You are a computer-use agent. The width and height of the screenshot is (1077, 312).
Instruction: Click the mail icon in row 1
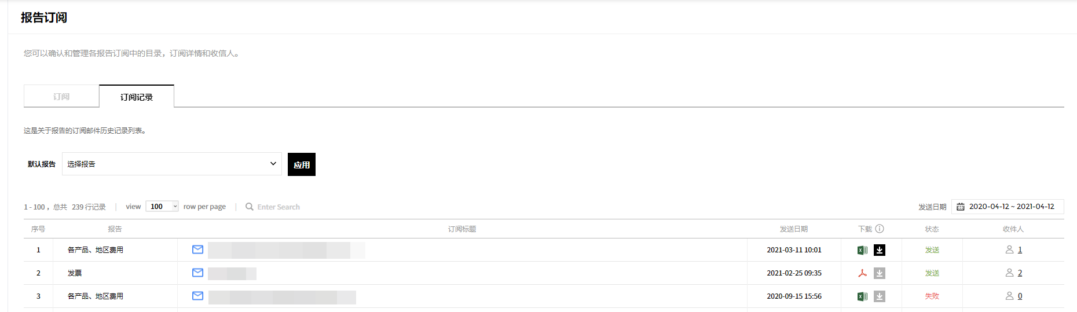197,249
